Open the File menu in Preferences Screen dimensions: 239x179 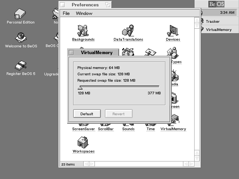point(66,13)
